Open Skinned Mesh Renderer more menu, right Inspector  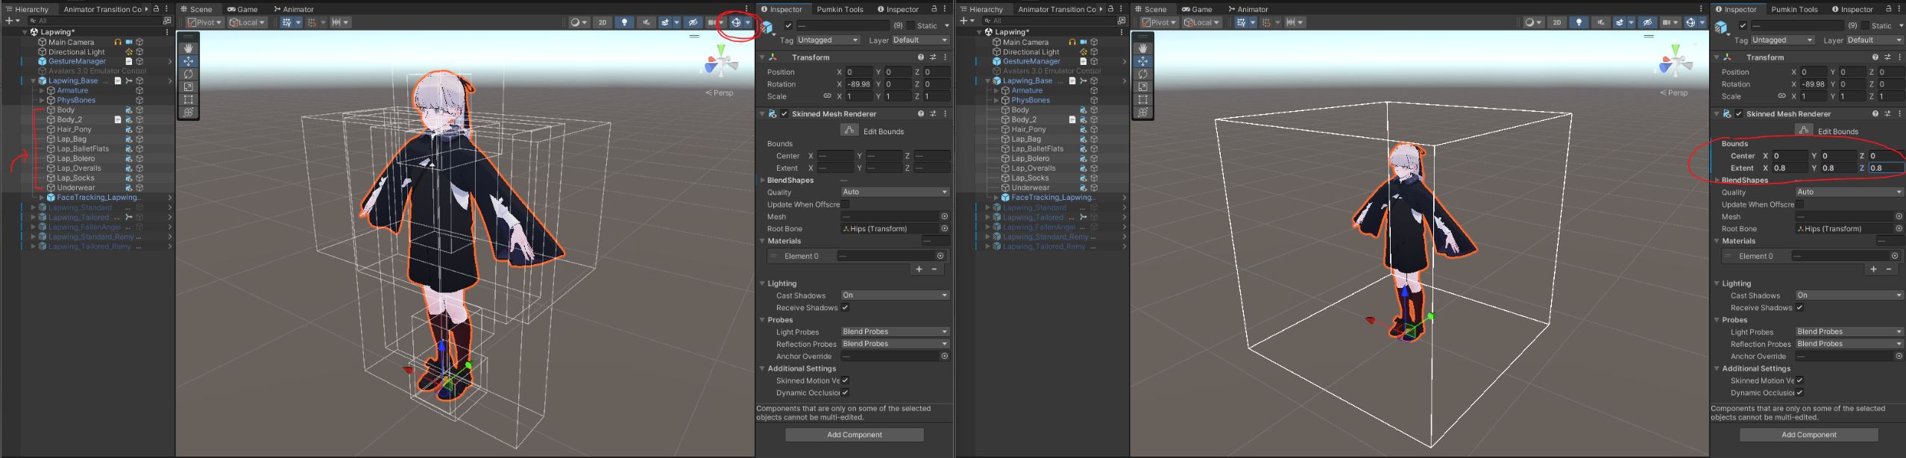(x=1900, y=114)
